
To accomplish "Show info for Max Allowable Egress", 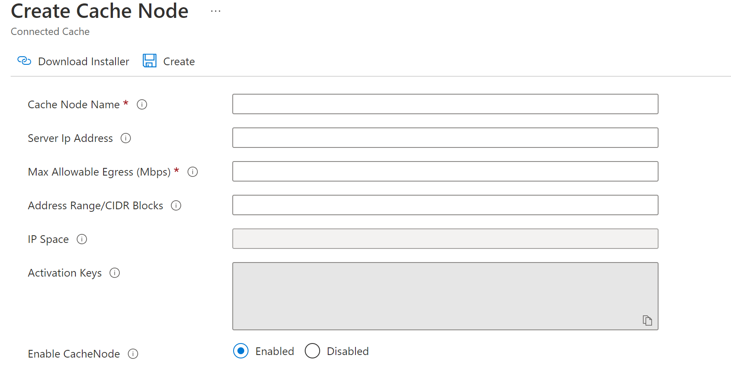I will [x=193, y=172].
